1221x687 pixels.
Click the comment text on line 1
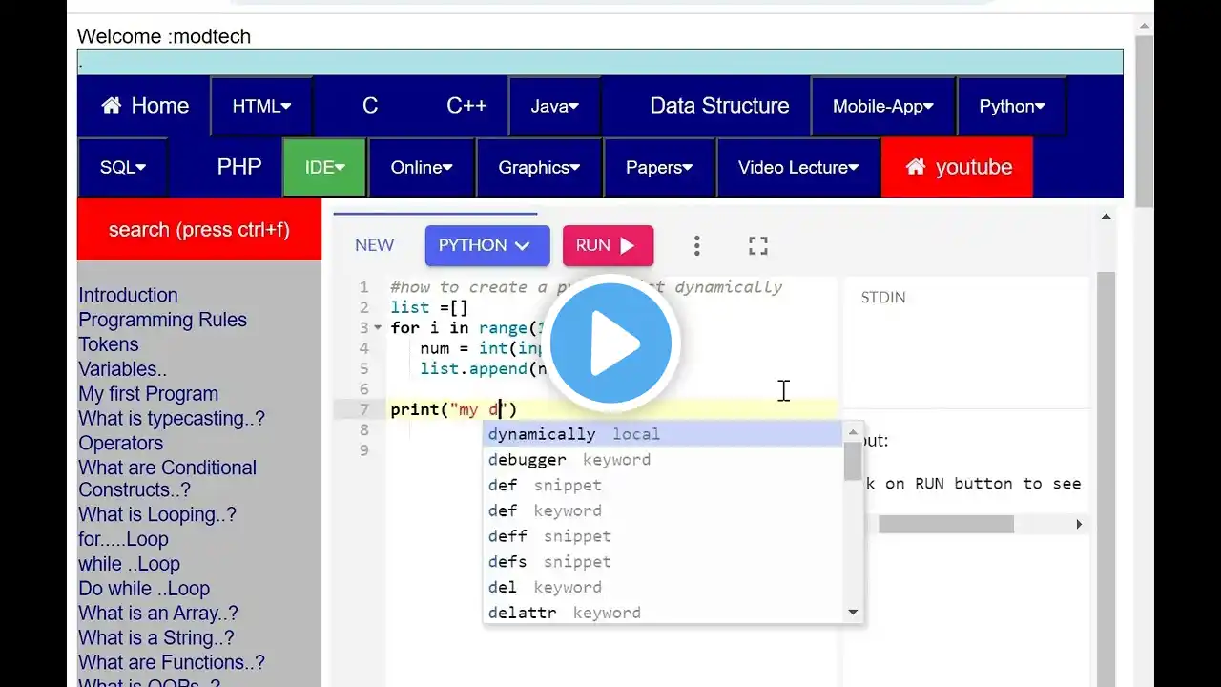586,287
